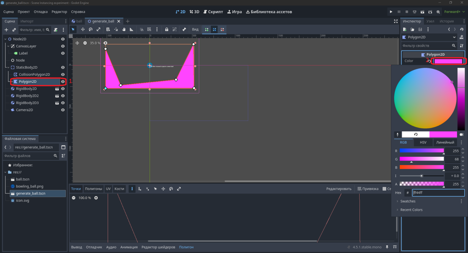Image resolution: width=468 pixels, height=253 pixels.
Task: Hide the Camera2D node via eye icon
Action: (63, 110)
